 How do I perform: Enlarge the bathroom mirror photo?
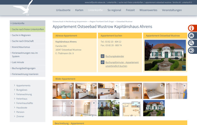pos(86,108)
